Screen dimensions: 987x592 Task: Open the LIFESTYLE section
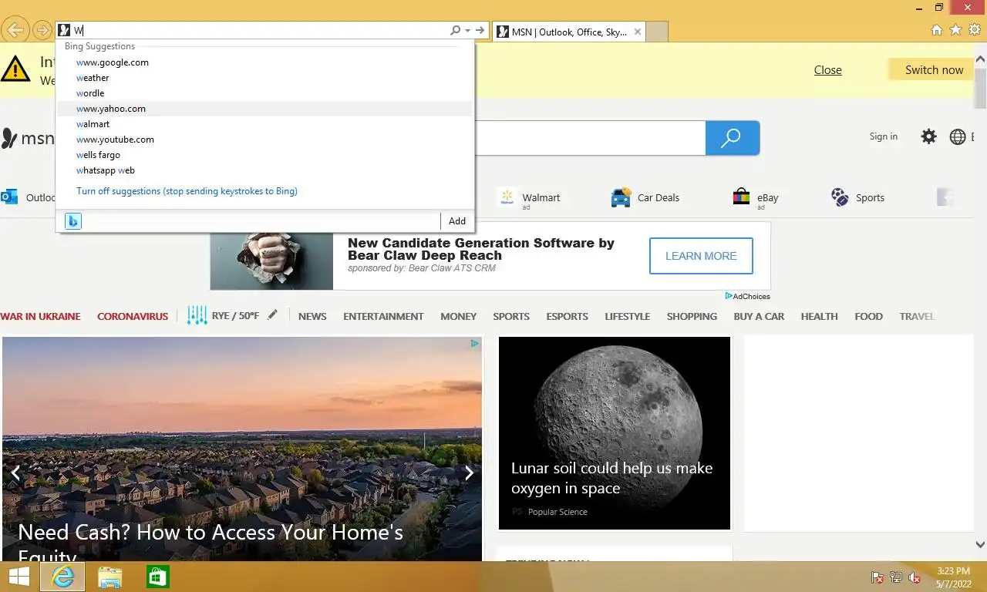[627, 316]
